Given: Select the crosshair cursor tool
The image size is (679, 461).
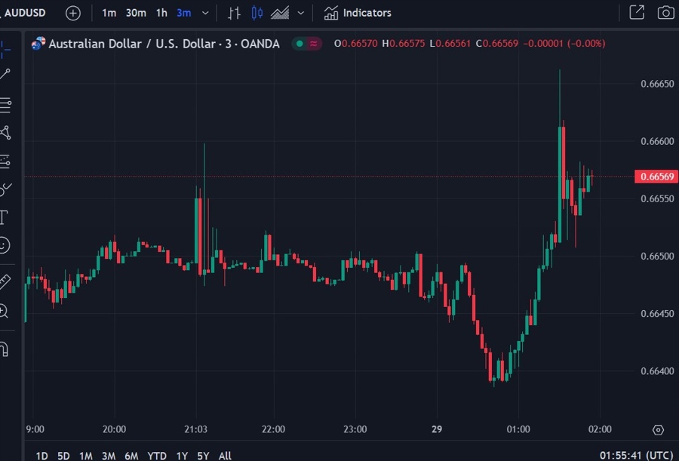Looking at the screenshot, I should pyautogui.click(x=5, y=49).
